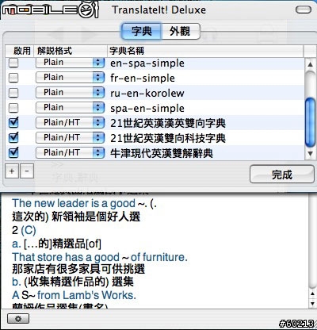Click the dictionary list scrollbar thumb
Image resolution: width=317 pixels, height=330 pixels.
[x=310, y=122]
